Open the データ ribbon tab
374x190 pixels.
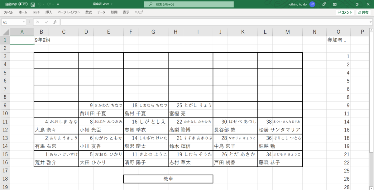101,12
